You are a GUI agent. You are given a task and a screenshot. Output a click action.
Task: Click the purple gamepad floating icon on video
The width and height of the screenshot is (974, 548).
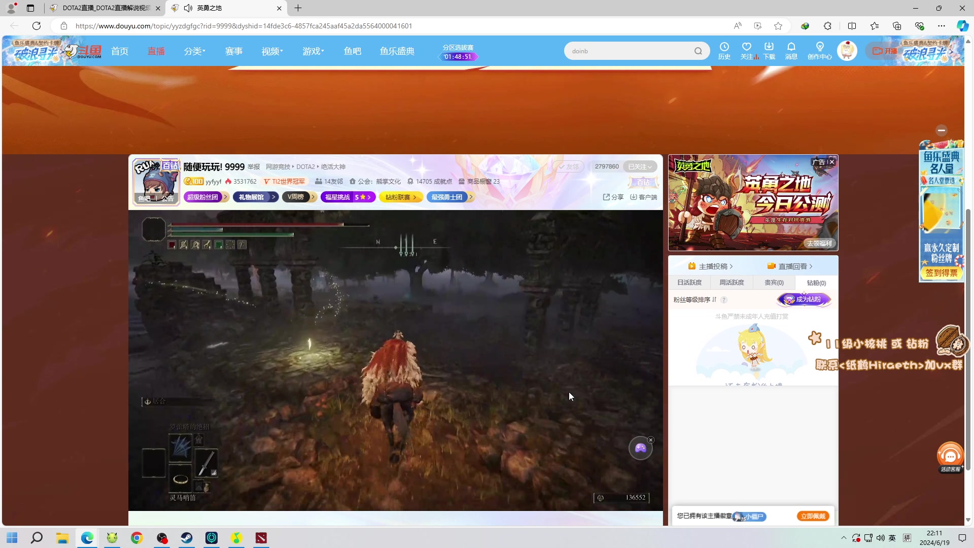pyautogui.click(x=640, y=448)
